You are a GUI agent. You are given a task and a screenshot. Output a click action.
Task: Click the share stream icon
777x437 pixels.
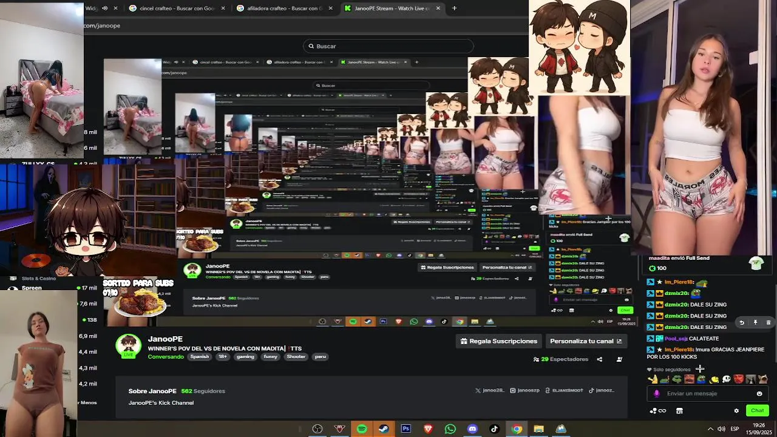pos(599,359)
